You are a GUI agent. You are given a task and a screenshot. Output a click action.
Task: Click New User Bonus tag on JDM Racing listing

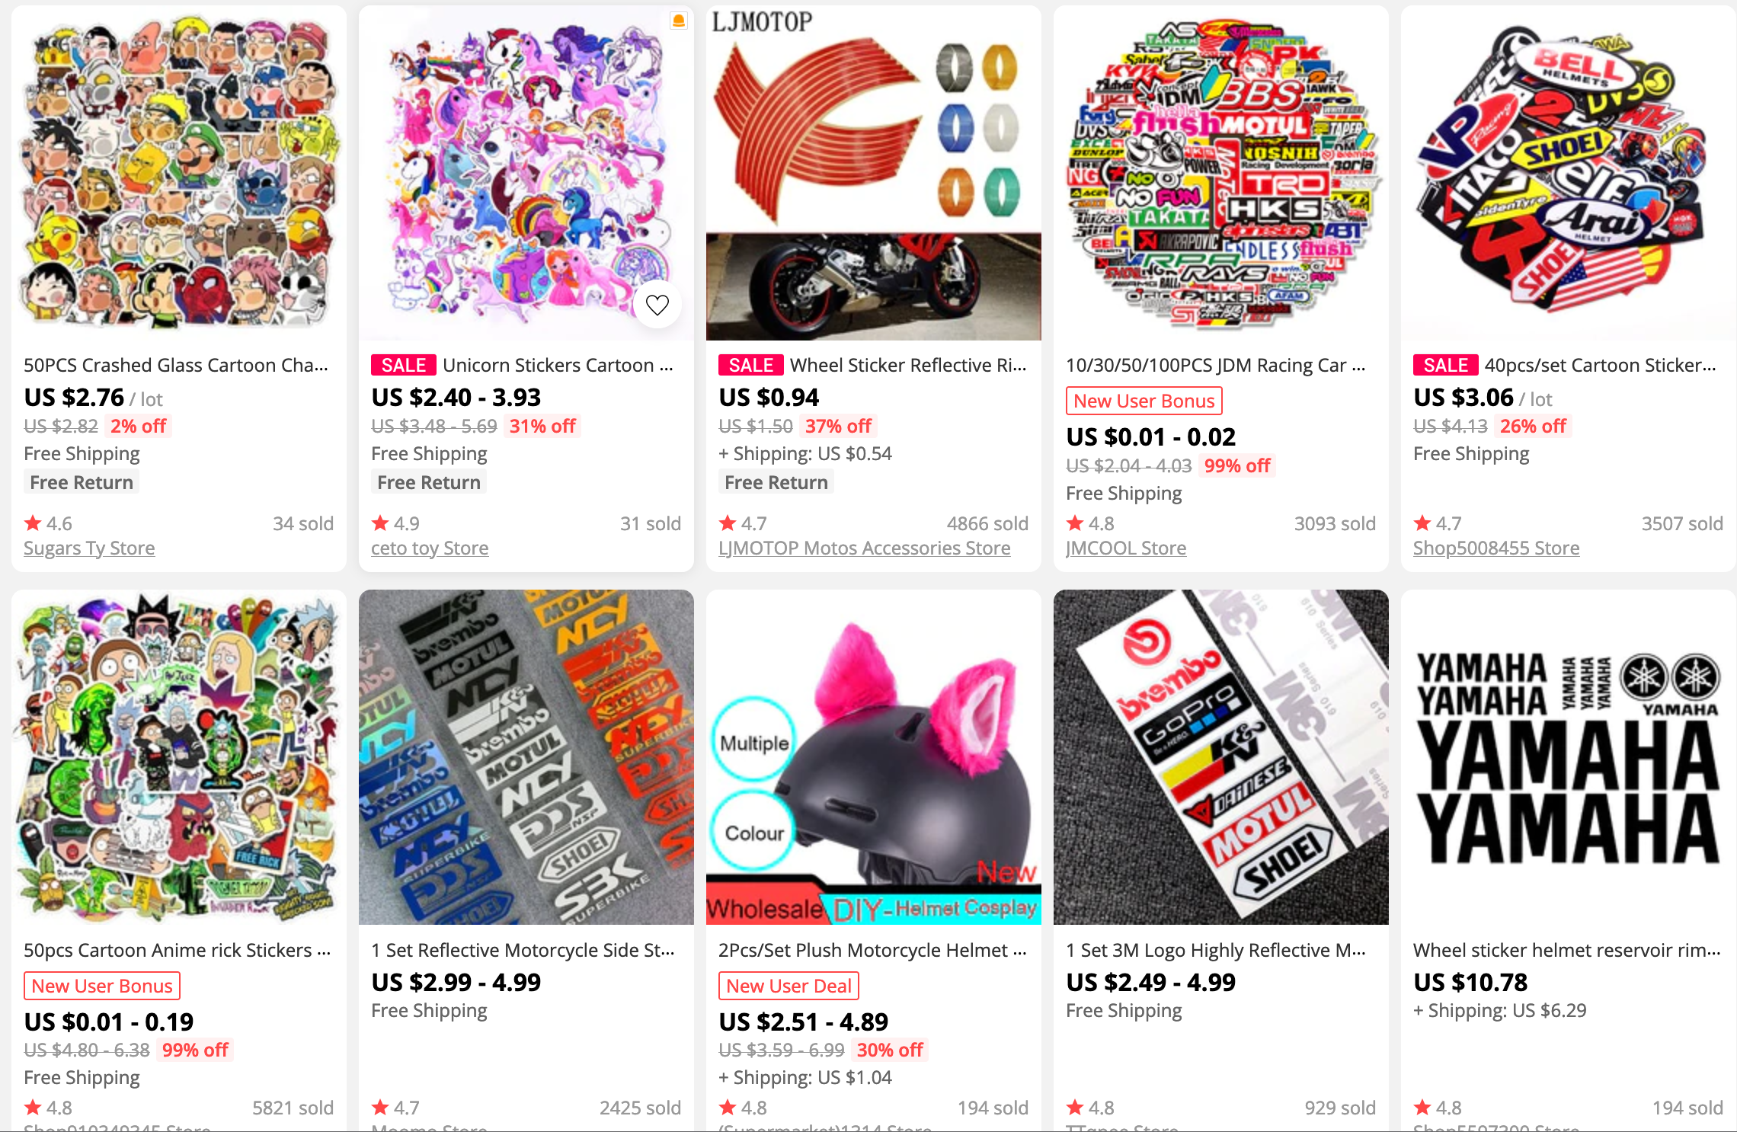click(x=1144, y=401)
